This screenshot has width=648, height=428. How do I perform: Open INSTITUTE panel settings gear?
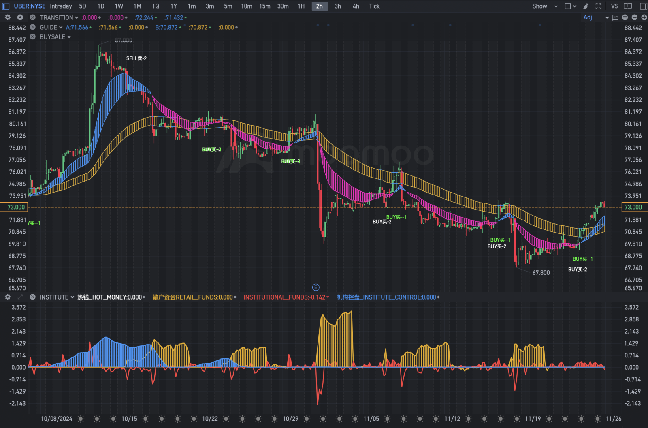tap(8, 297)
